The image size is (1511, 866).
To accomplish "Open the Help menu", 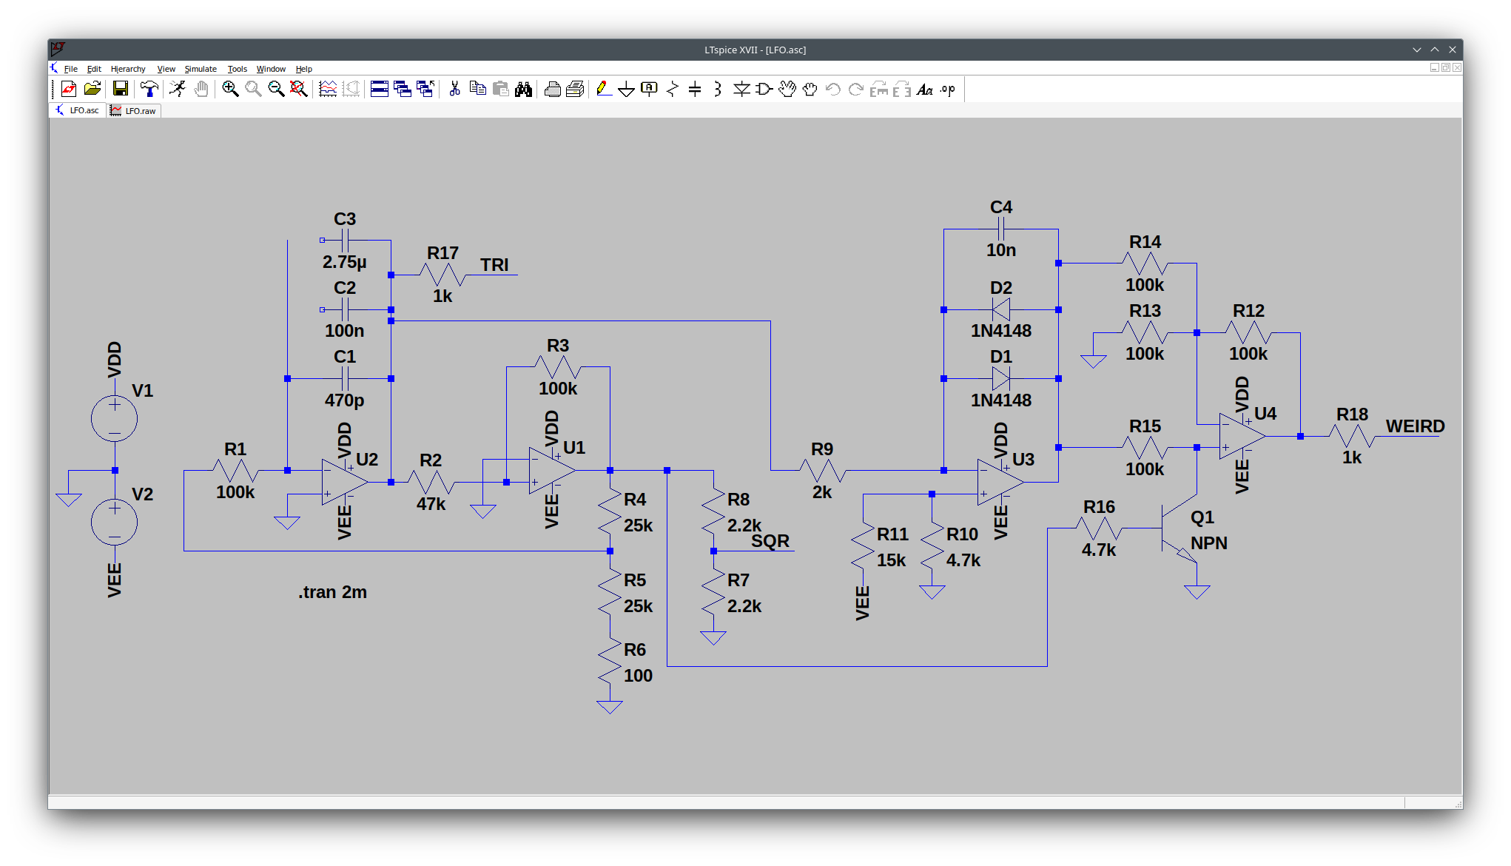I will (304, 69).
